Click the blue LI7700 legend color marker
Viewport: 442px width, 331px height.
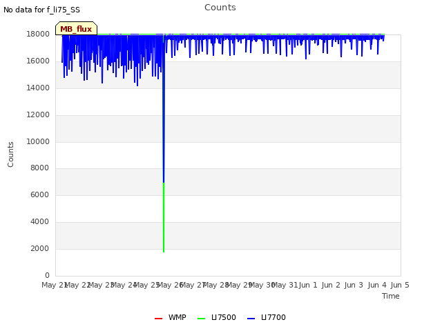(251, 319)
